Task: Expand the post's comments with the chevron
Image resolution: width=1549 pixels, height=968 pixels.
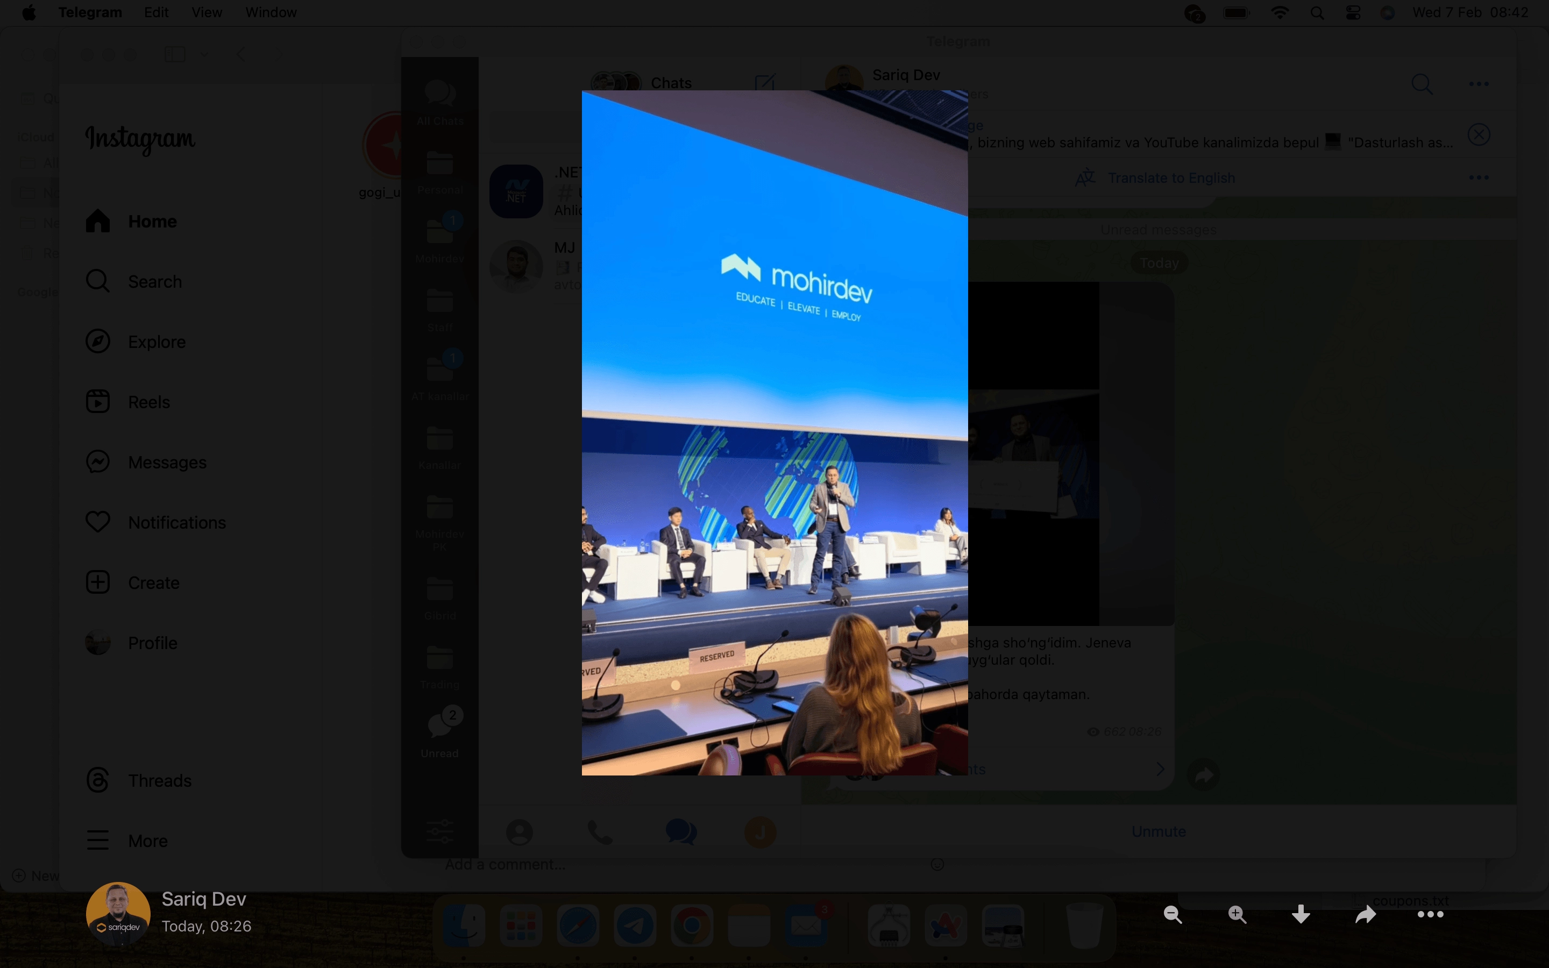Action: [1161, 769]
